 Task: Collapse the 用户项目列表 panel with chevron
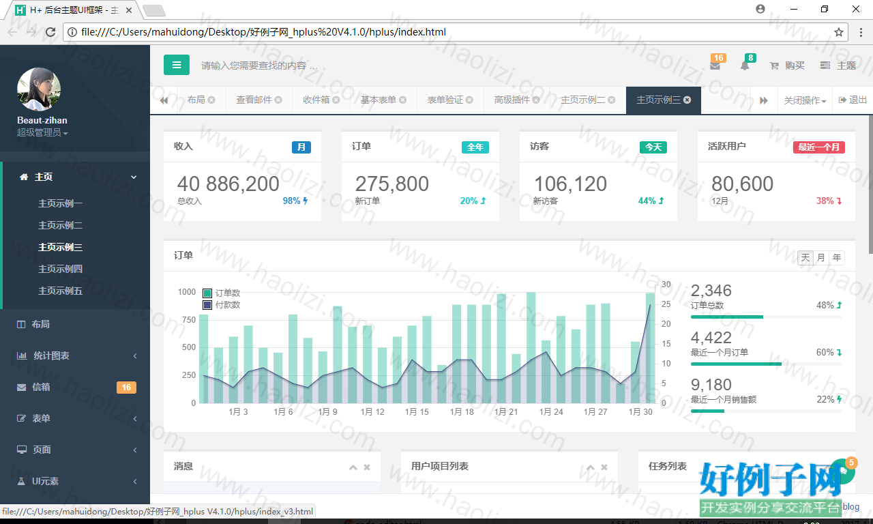tap(590, 467)
